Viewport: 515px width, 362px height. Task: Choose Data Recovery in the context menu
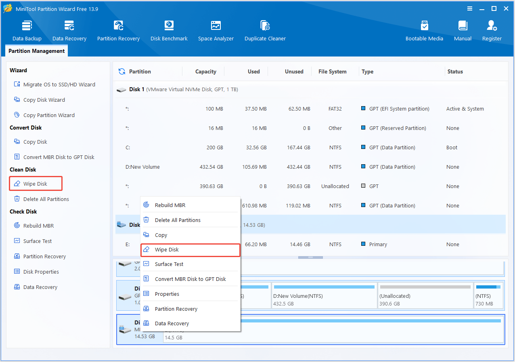[x=190, y=323]
